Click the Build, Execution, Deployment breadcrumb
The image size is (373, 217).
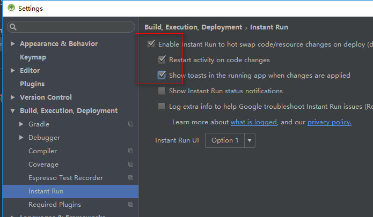[193, 27]
